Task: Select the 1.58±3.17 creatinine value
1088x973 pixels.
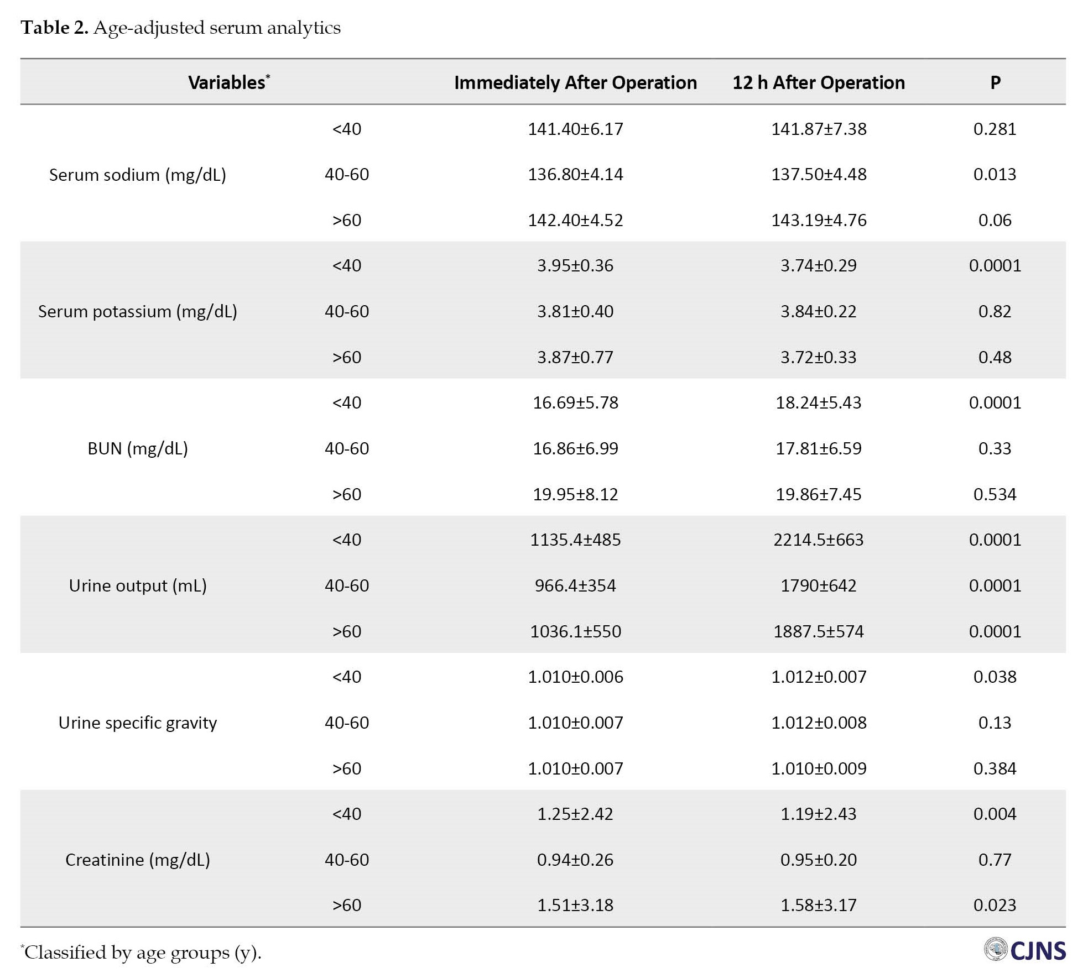Action: pos(819,905)
